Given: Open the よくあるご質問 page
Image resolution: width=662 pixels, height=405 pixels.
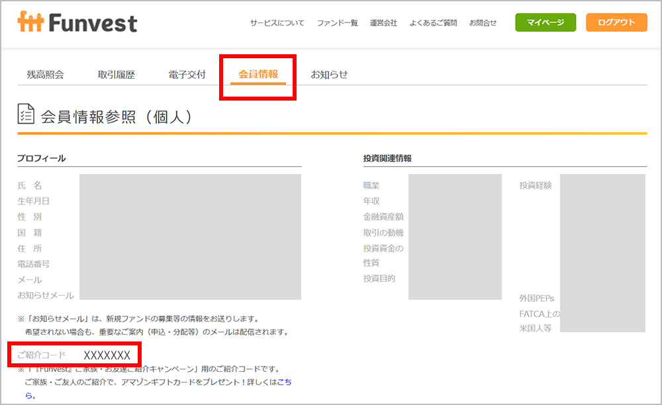Looking at the screenshot, I should pyautogui.click(x=434, y=22).
